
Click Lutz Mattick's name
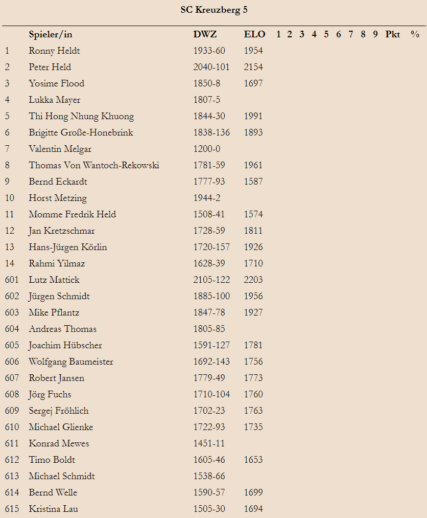[x=54, y=280]
